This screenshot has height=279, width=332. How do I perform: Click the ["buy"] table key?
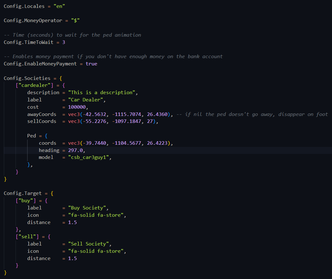click(26, 201)
